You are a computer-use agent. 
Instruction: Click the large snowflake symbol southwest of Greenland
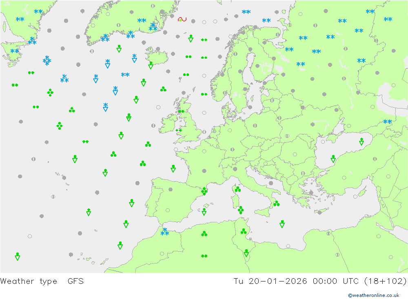(47, 60)
